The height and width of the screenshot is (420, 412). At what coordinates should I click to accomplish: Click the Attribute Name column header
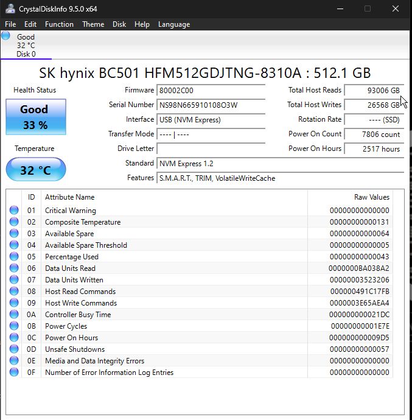[174, 197]
